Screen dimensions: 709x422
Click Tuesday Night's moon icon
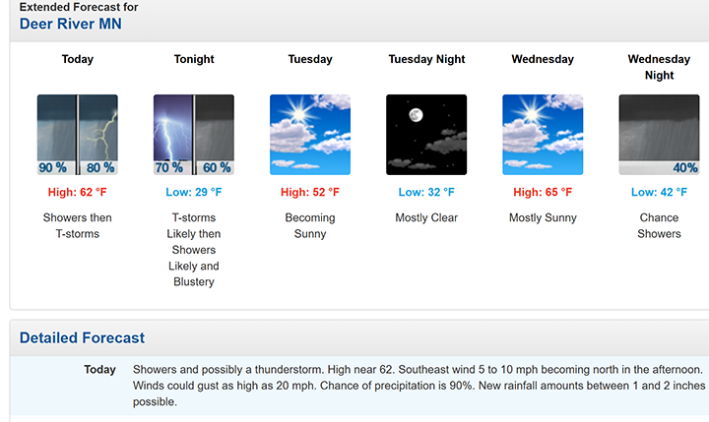pyautogui.click(x=426, y=135)
